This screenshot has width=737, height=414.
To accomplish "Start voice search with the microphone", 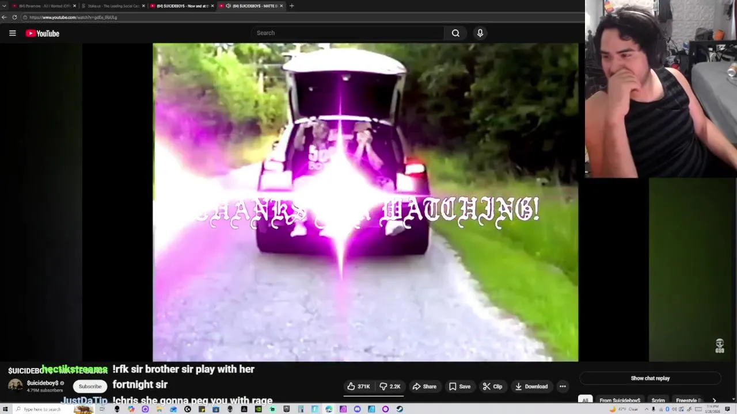I will pos(480,33).
